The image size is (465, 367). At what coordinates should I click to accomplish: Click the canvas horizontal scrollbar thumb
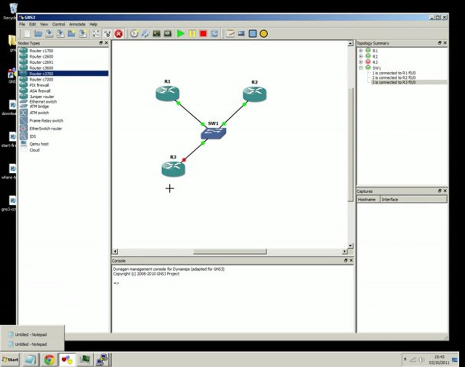pyautogui.click(x=230, y=252)
